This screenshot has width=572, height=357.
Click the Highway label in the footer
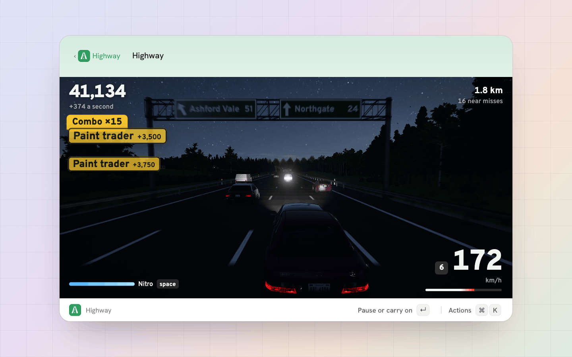[x=99, y=310]
